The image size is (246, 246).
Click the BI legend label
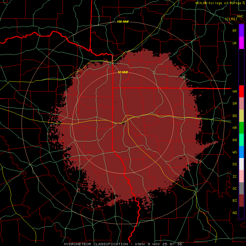(x=235, y=201)
